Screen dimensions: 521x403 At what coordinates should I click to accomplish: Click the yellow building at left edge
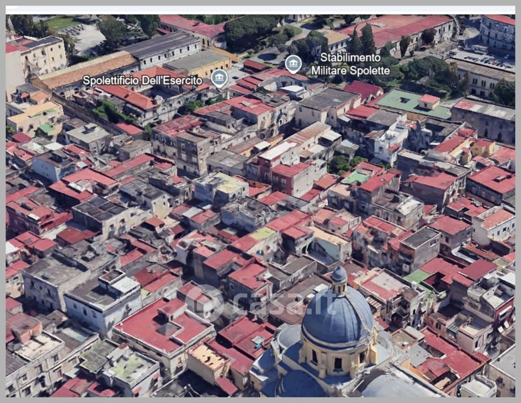pyautogui.click(x=35, y=119)
